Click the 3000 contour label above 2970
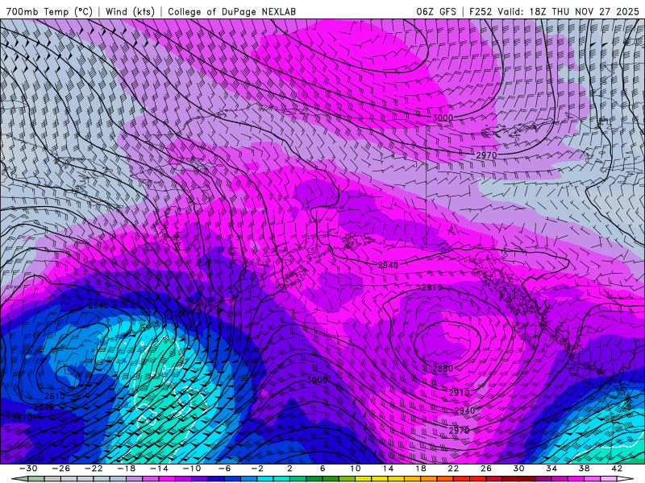Screen dimensions: 645x483 [443, 118]
